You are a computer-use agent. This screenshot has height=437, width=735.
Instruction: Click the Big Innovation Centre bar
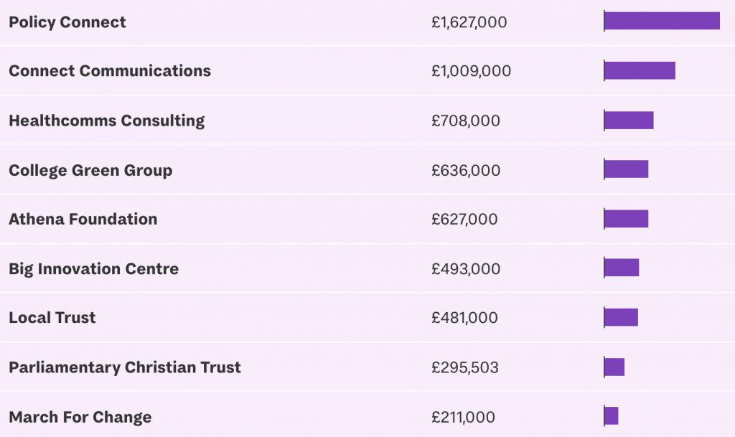[x=622, y=268]
